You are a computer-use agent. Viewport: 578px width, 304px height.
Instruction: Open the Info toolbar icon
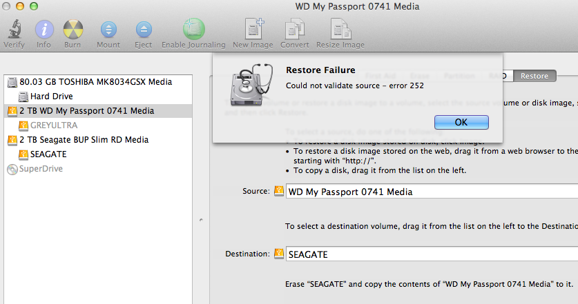pos(44,29)
